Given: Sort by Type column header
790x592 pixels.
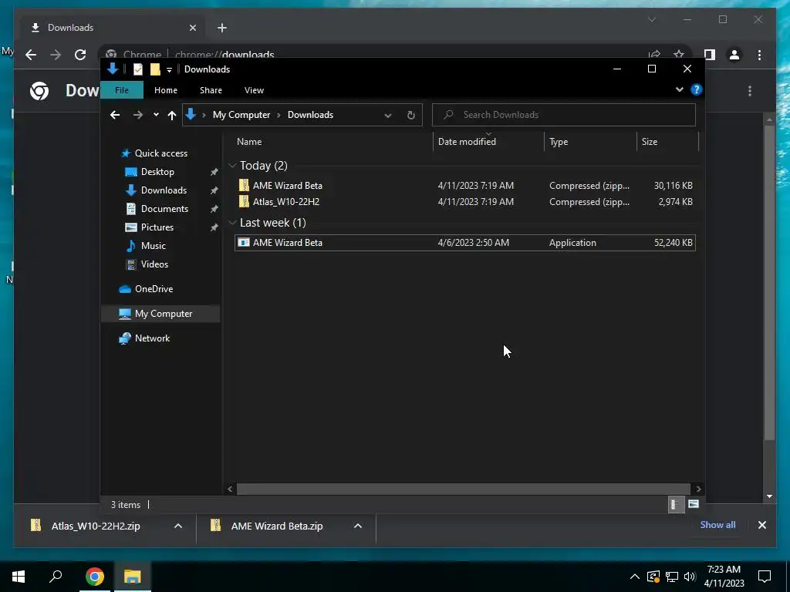Looking at the screenshot, I should coord(559,142).
